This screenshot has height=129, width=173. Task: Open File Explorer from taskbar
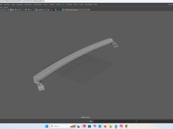coord(111,126)
